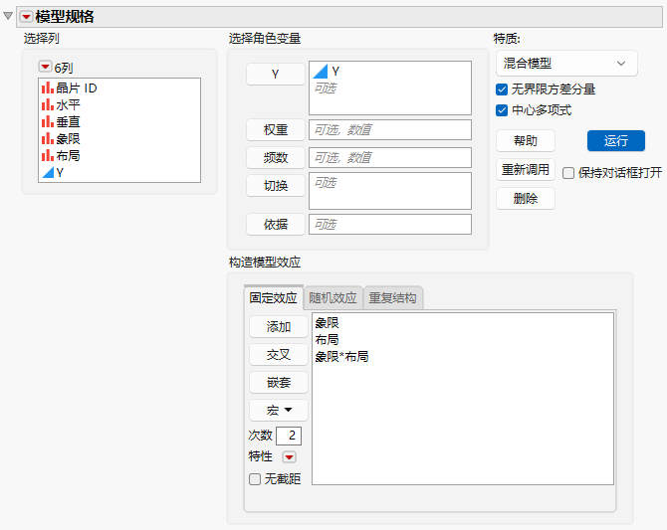Select 象限 effect in fixed effects list
This screenshot has width=667, height=530.
328,323
